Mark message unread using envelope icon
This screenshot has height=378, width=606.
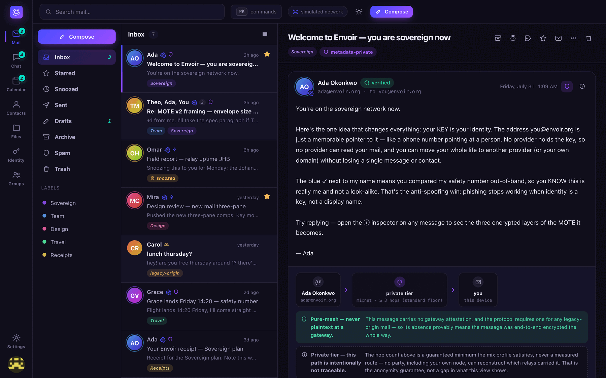(x=558, y=38)
